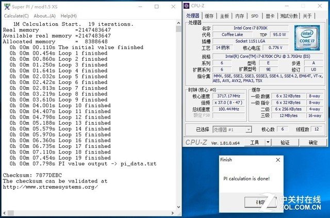Screen dimensions: 330x218
Task: Click the instruction set list MMX, SSE, SSE2
Action: [x=268, y=78]
